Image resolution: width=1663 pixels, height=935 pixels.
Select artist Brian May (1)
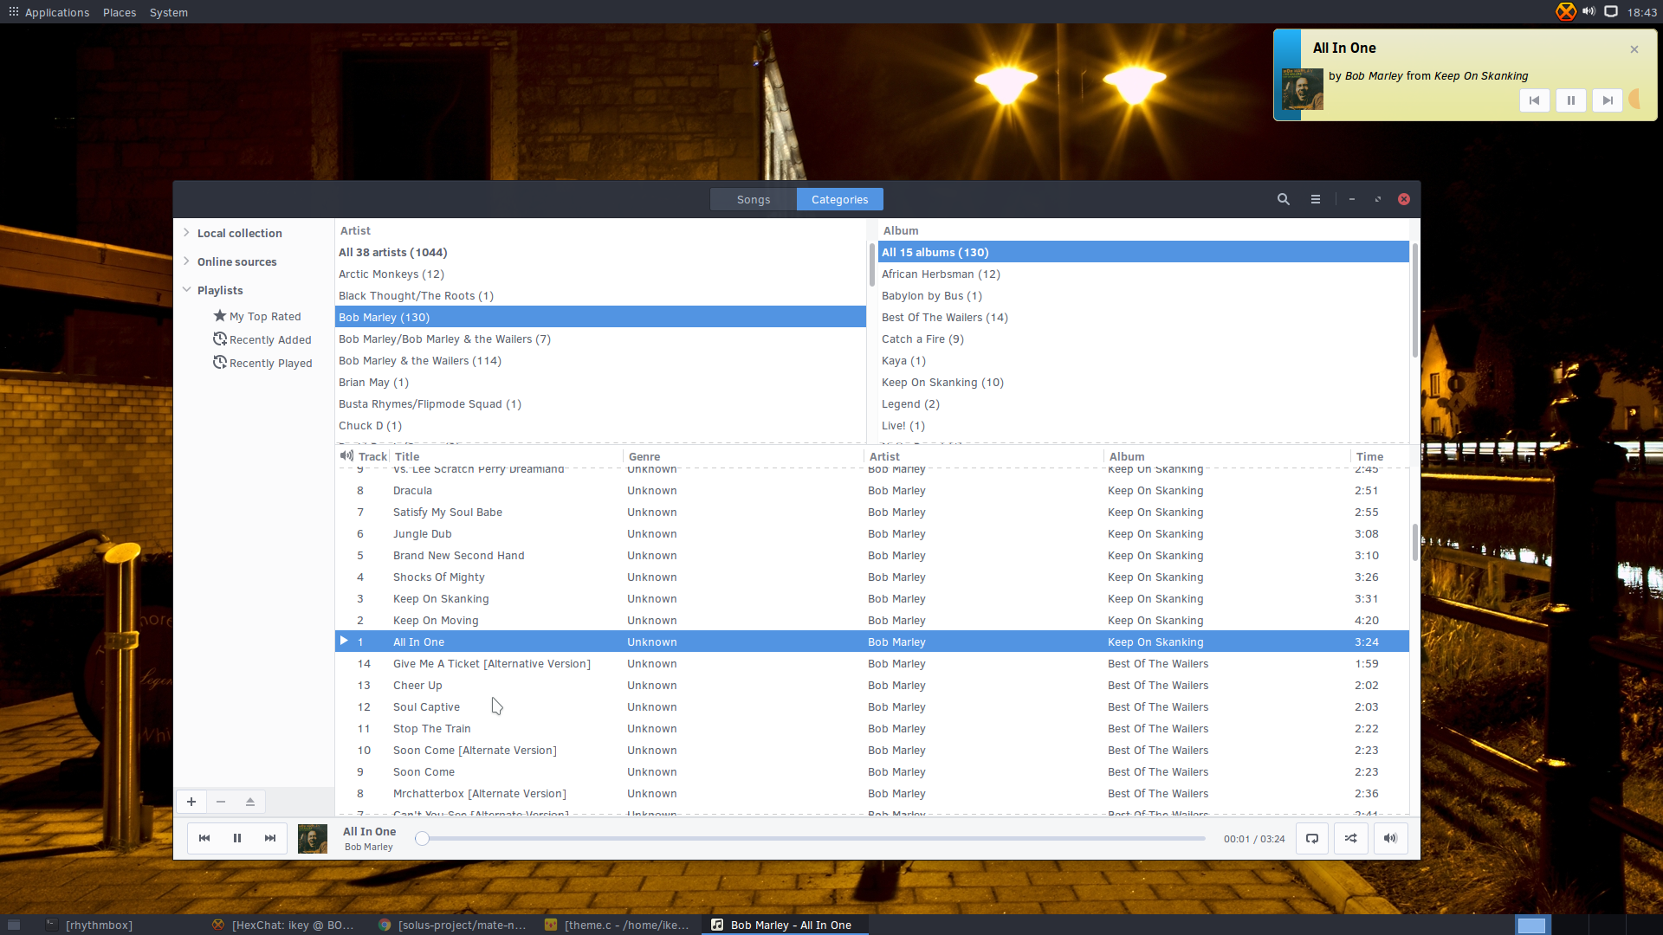600,382
